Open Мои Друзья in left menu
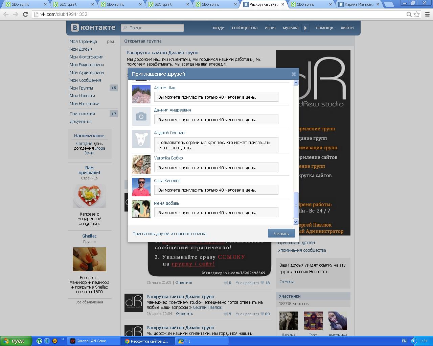 (x=81, y=49)
